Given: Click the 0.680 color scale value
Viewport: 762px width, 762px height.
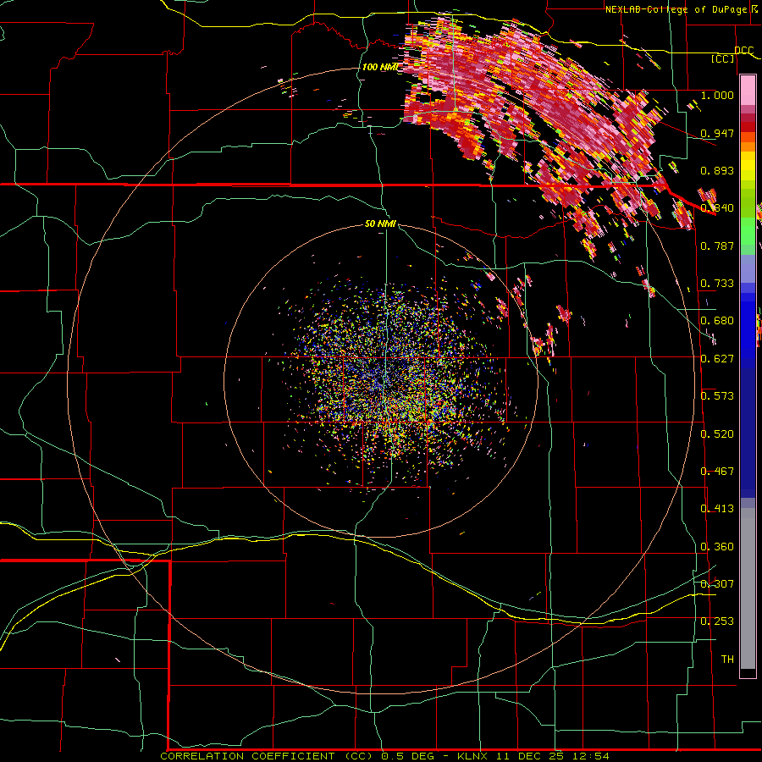Looking at the screenshot, I should (717, 320).
